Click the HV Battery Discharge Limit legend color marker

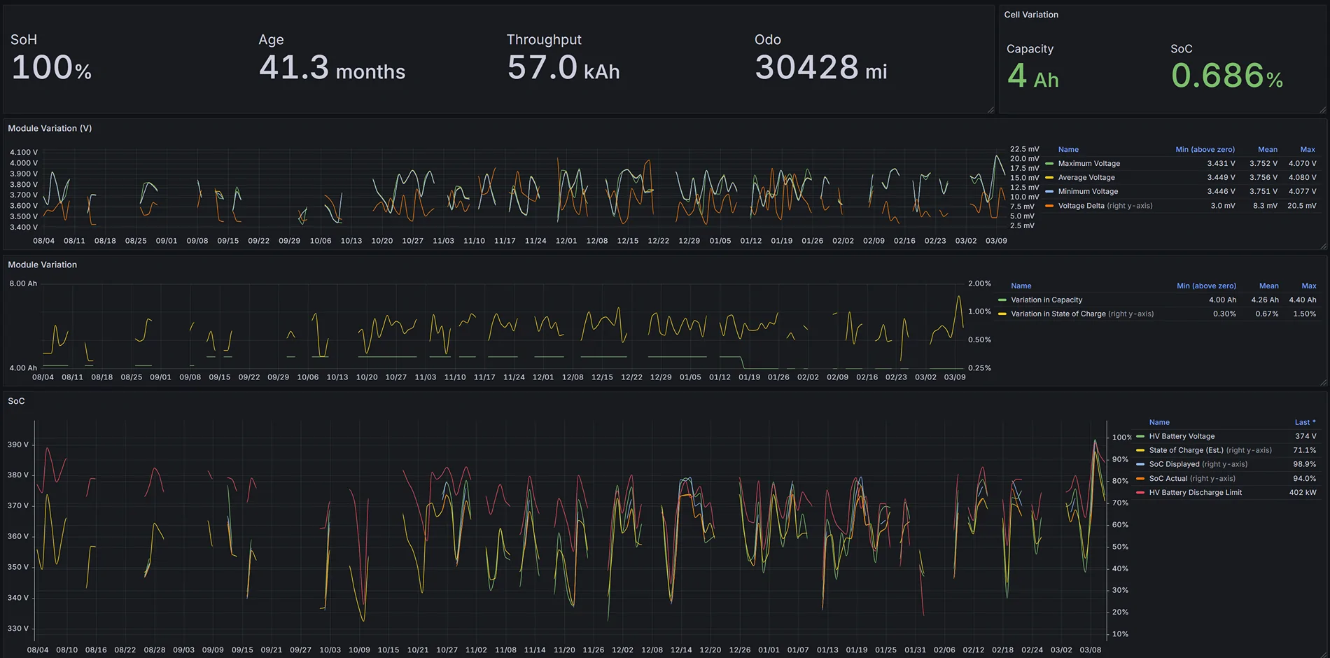point(1140,493)
